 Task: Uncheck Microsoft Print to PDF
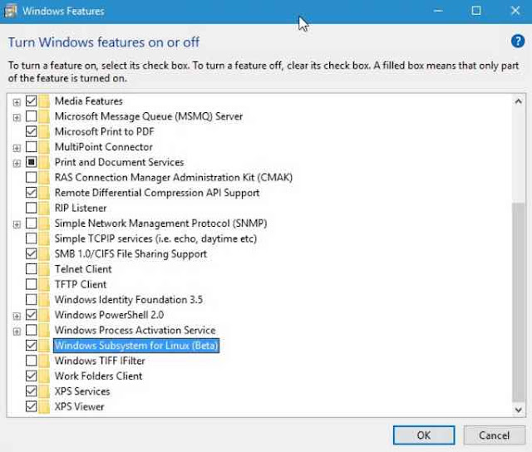32,131
